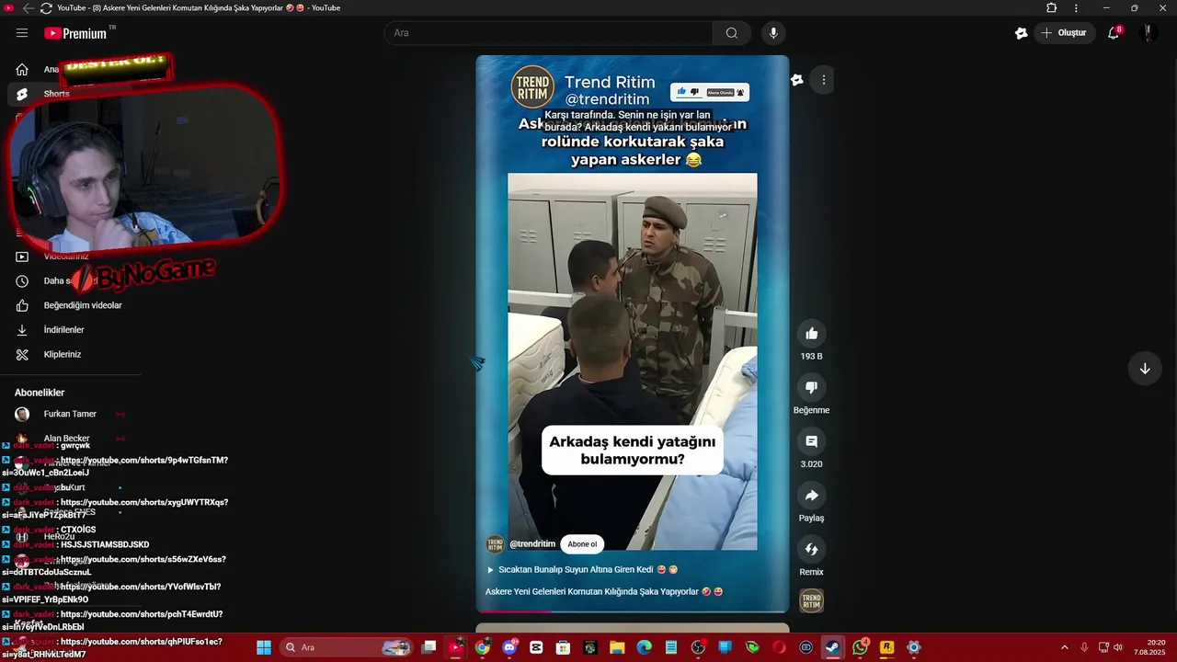Go to next Short with down arrow
This screenshot has width=1177, height=662.
coord(1145,369)
